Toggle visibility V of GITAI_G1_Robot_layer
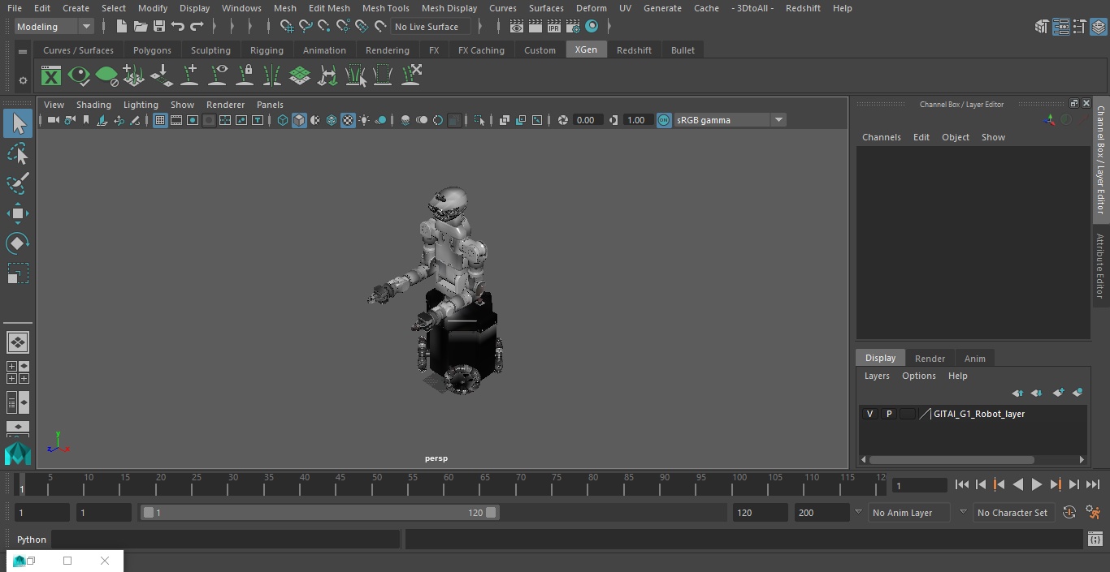1110x572 pixels. [x=869, y=414]
